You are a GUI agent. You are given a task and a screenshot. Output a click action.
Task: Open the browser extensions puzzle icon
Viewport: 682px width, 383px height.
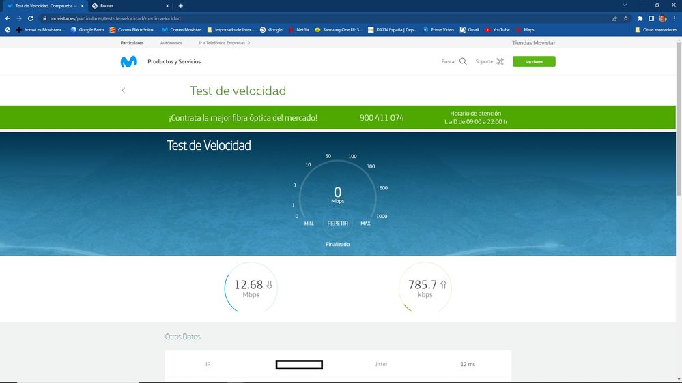point(640,18)
